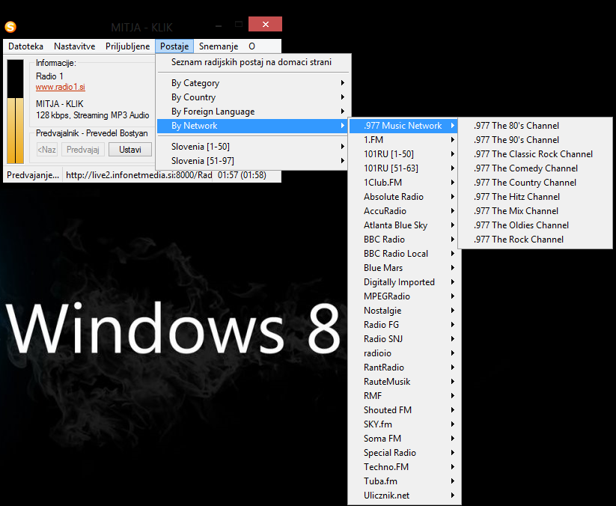The height and width of the screenshot is (506, 616).
Task: Expand the BBC Radio Local submenu
Action: [404, 254]
